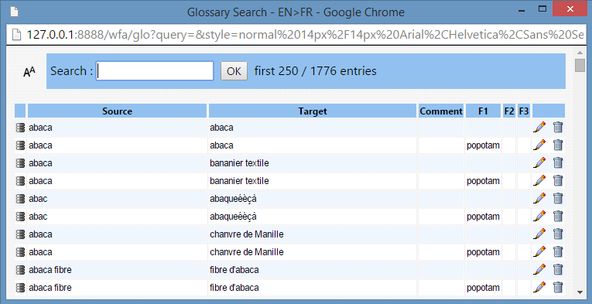
Task: Edit the bananier textile entry with empty F1
Action: (x=539, y=162)
